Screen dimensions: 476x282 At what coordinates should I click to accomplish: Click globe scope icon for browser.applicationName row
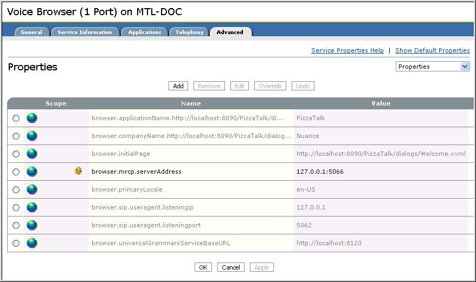tap(32, 117)
